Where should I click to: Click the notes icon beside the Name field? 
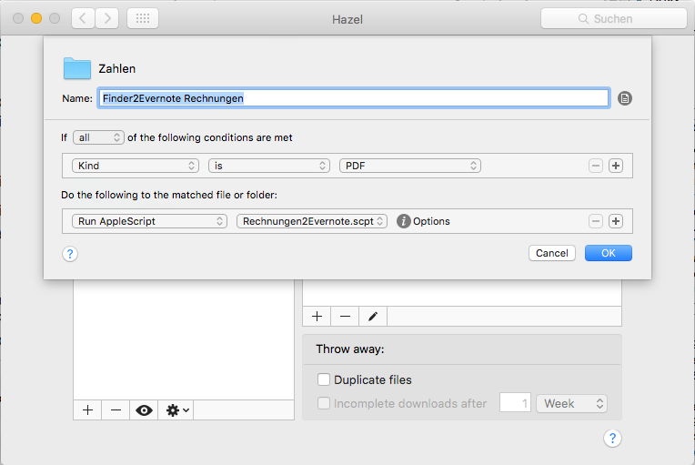(624, 98)
